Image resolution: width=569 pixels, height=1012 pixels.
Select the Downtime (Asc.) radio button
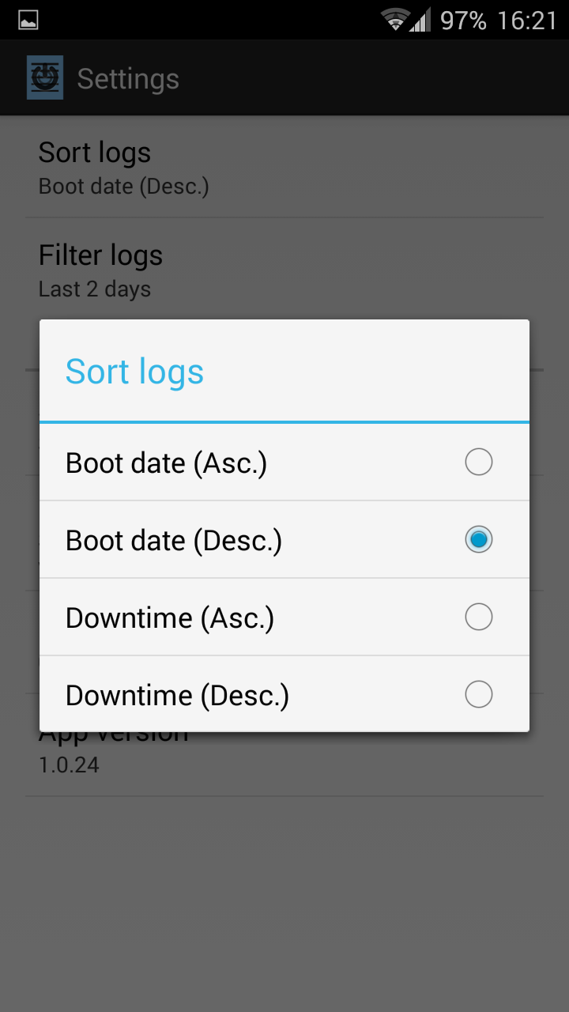(x=478, y=617)
